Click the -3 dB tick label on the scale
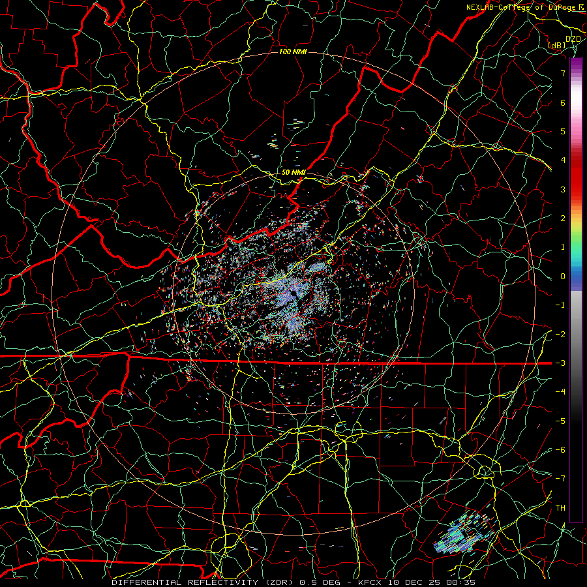 pyautogui.click(x=560, y=363)
